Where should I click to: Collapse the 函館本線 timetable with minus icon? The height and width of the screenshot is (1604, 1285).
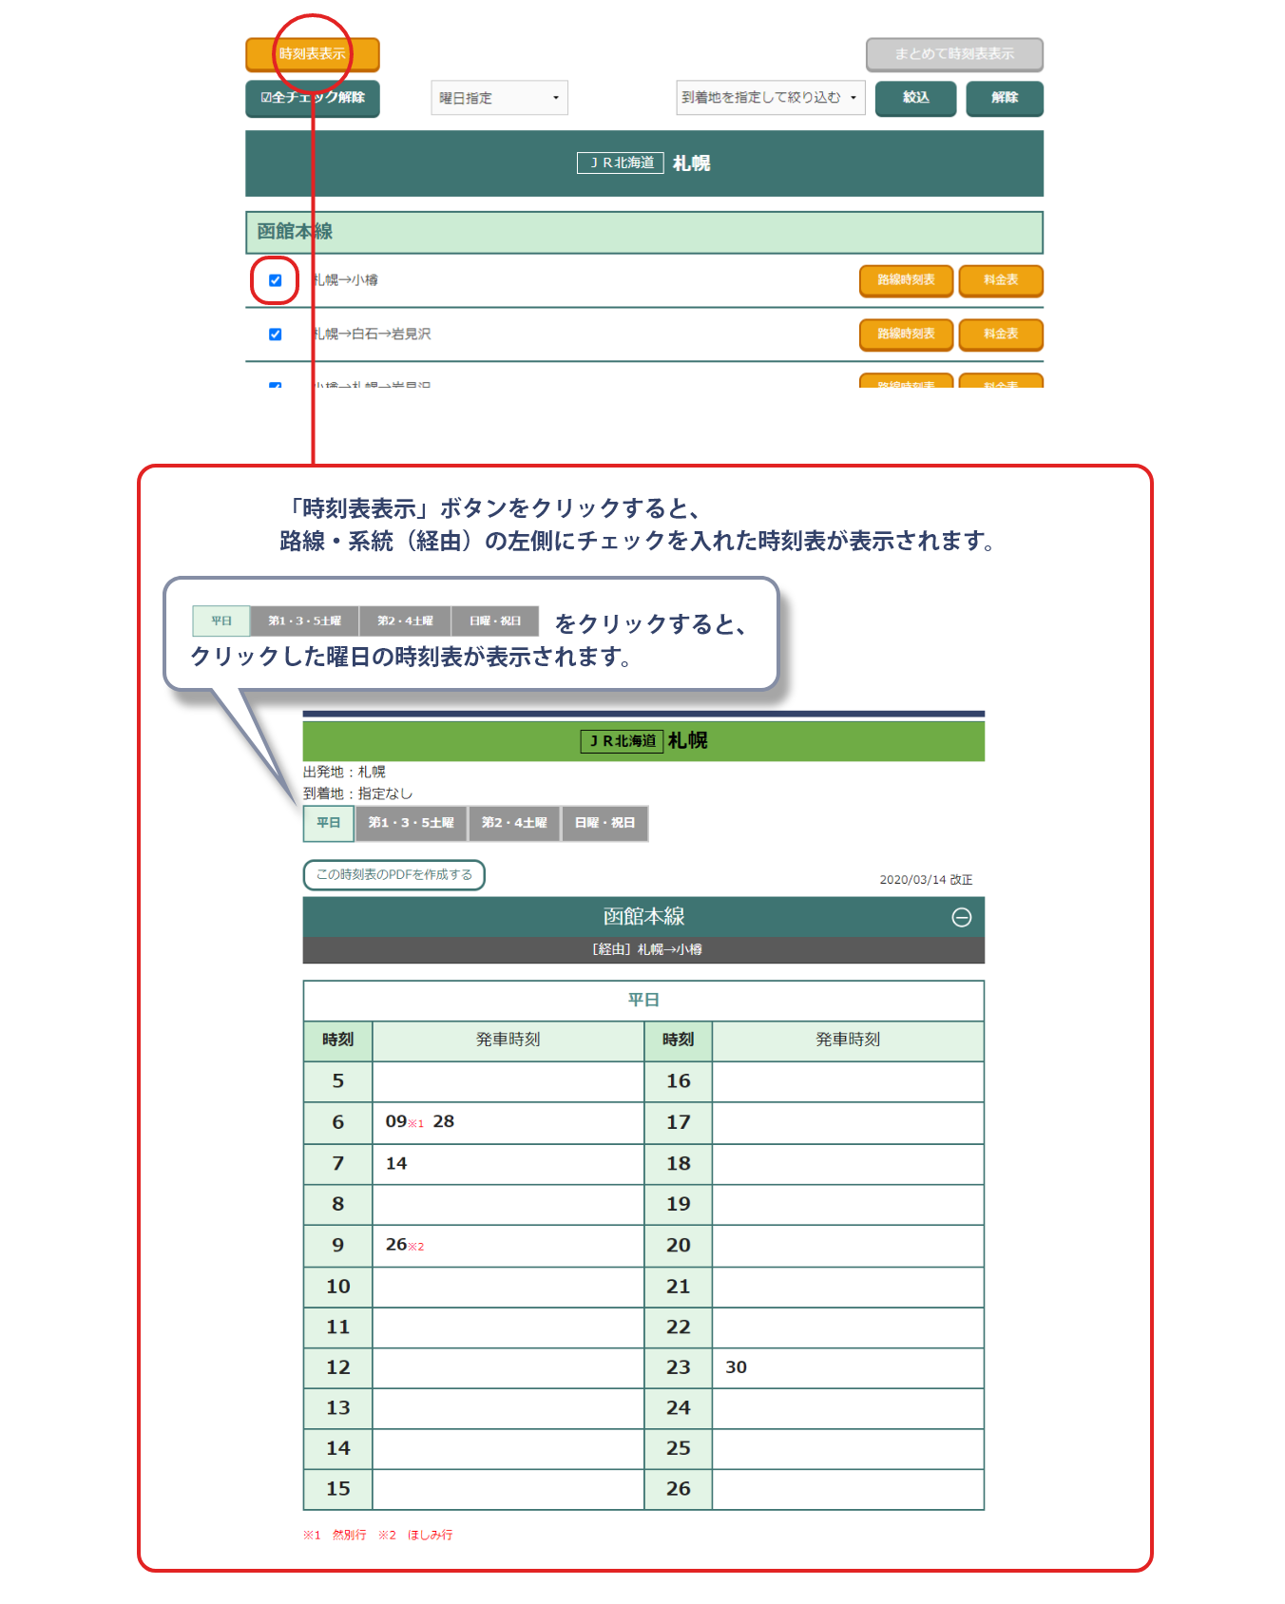962,917
